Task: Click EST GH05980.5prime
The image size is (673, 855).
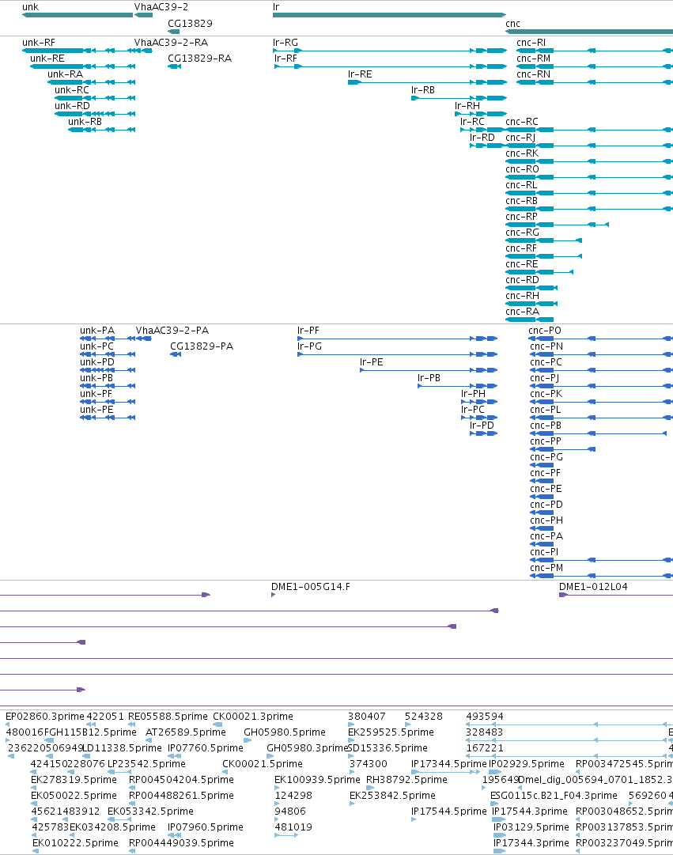Action: click(285, 732)
